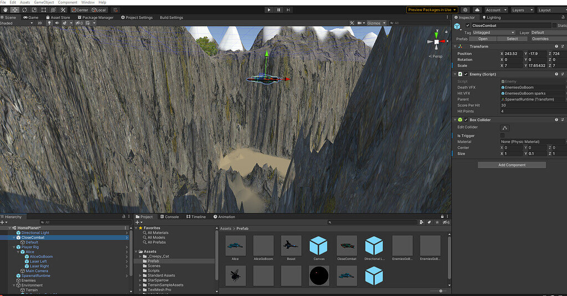Screen dimensions: 567x296
Task: Enable the Is Trigger checkbox
Action: click(x=503, y=136)
